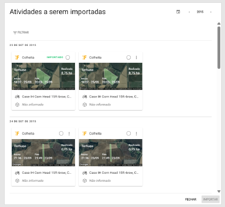Click harvest icon on first 24 de set card
The image size is (225, 207).
click(17, 133)
